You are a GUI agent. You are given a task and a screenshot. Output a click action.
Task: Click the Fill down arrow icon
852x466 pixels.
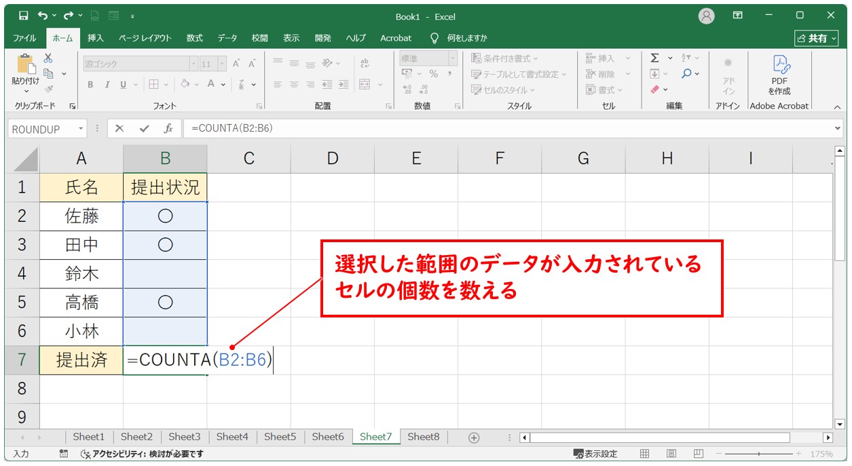coord(654,73)
